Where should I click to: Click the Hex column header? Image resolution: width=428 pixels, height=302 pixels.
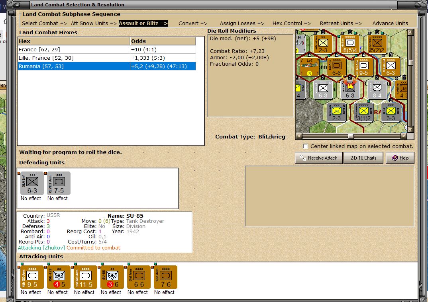[74, 41]
